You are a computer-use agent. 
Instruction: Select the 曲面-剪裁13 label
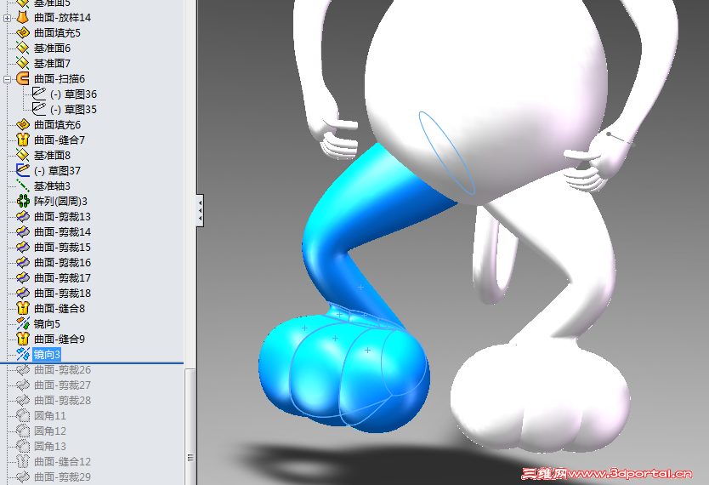click(62, 217)
